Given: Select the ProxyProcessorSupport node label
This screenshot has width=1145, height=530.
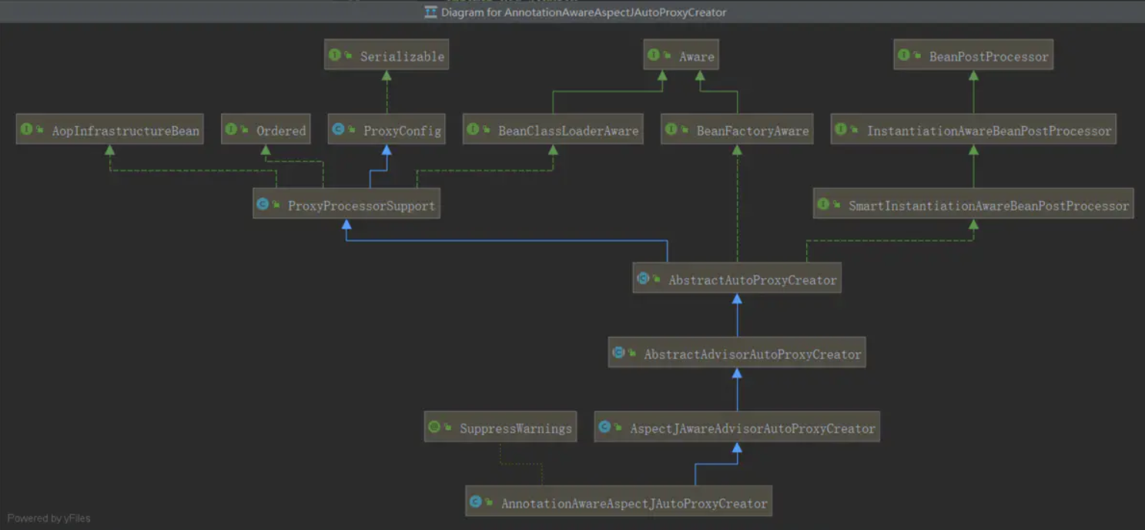Looking at the screenshot, I should [362, 206].
